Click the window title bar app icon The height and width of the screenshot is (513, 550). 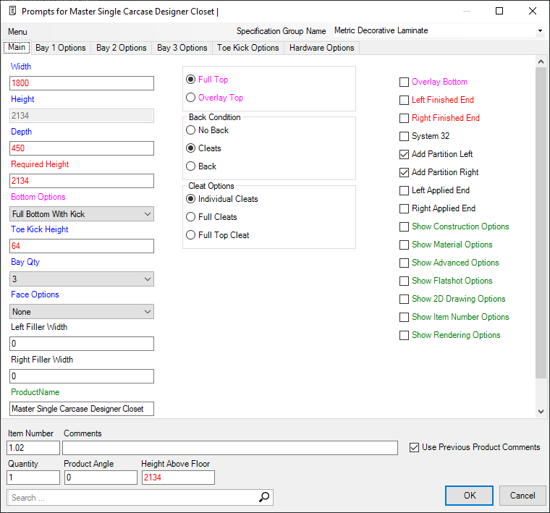[11, 12]
